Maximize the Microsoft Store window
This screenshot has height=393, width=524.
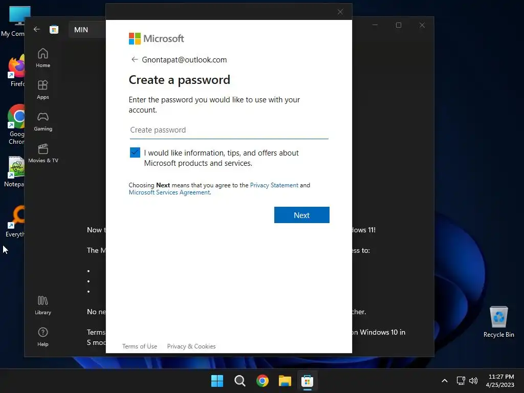pos(398,25)
